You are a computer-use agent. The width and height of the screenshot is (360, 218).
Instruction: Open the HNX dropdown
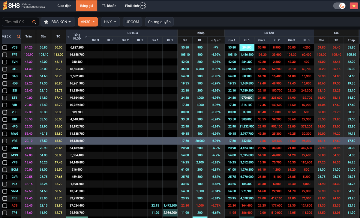(x=110, y=22)
